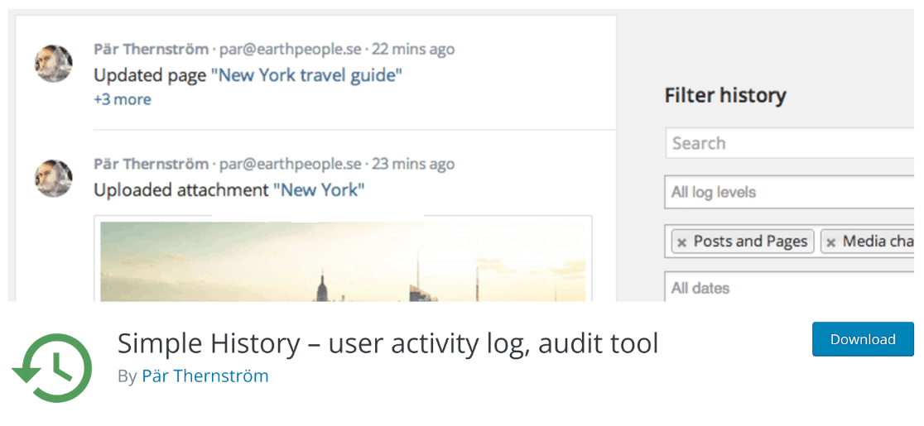Screen dimensions: 924x426
Task: Click author link Pär Thernström below the title
Action: coord(205,376)
